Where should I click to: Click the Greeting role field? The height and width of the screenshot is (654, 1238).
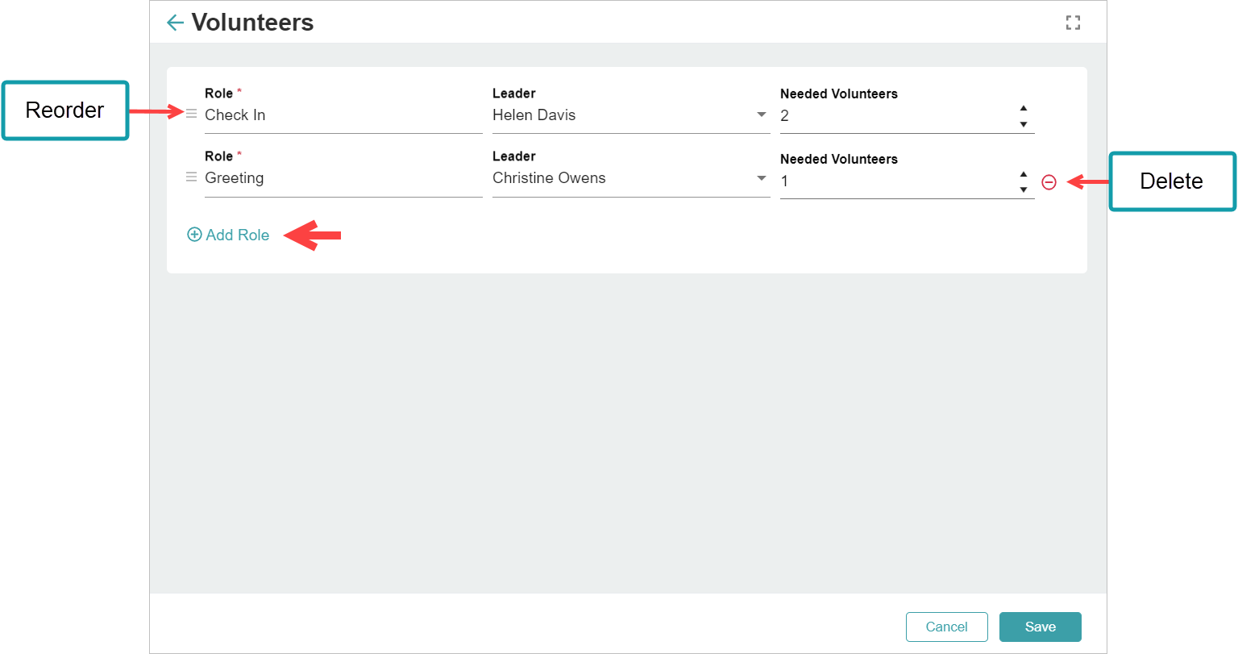click(343, 178)
